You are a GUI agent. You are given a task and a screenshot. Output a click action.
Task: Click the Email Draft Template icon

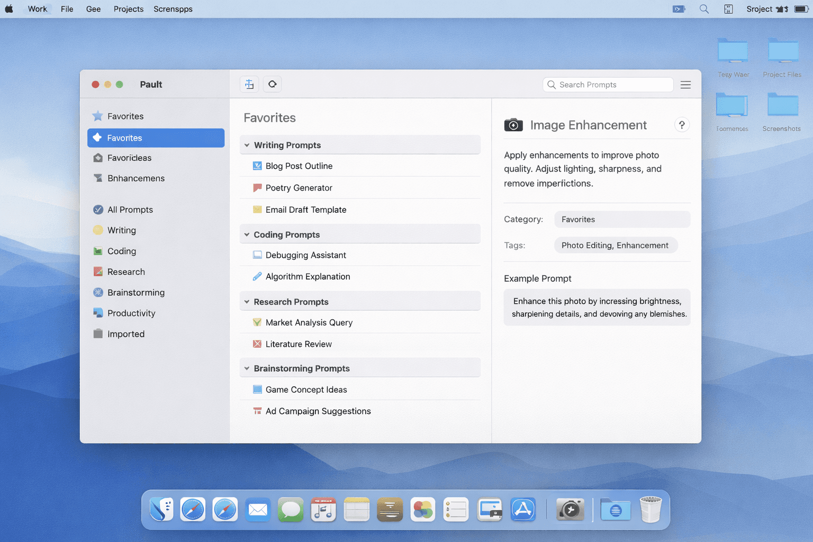257,210
